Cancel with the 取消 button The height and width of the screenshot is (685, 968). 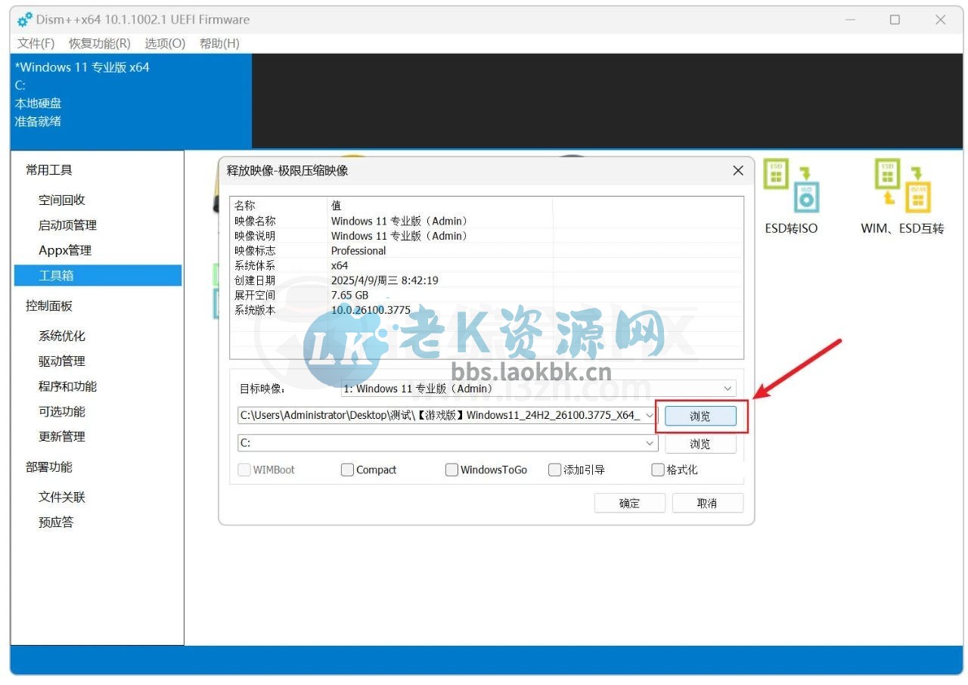coord(707,503)
